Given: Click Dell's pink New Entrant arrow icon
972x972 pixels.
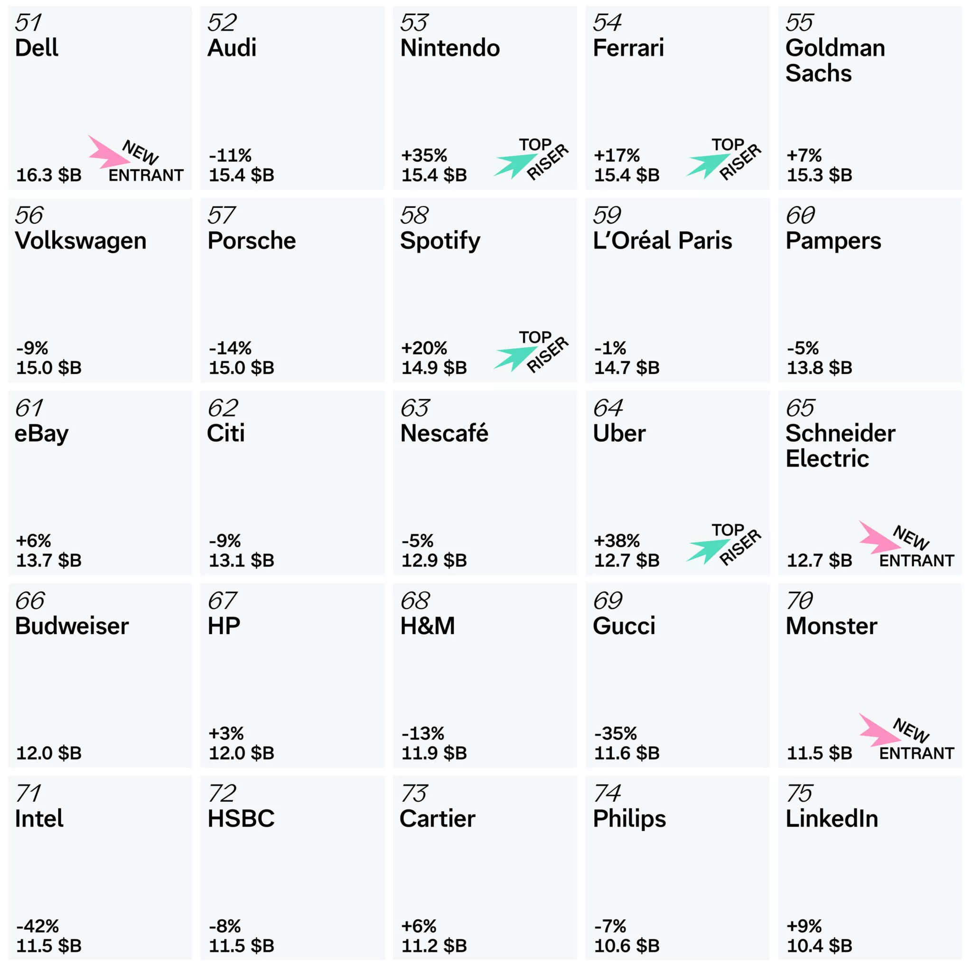Looking at the screenshot, I should point(107,152).
